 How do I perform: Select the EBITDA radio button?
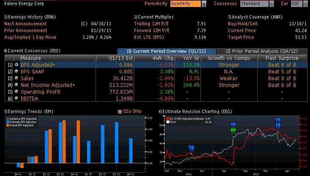[x=16, y=98]
